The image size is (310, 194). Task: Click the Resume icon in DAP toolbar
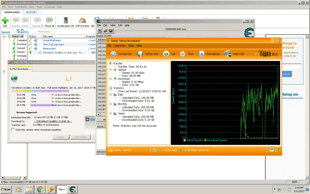click(16, 20)
